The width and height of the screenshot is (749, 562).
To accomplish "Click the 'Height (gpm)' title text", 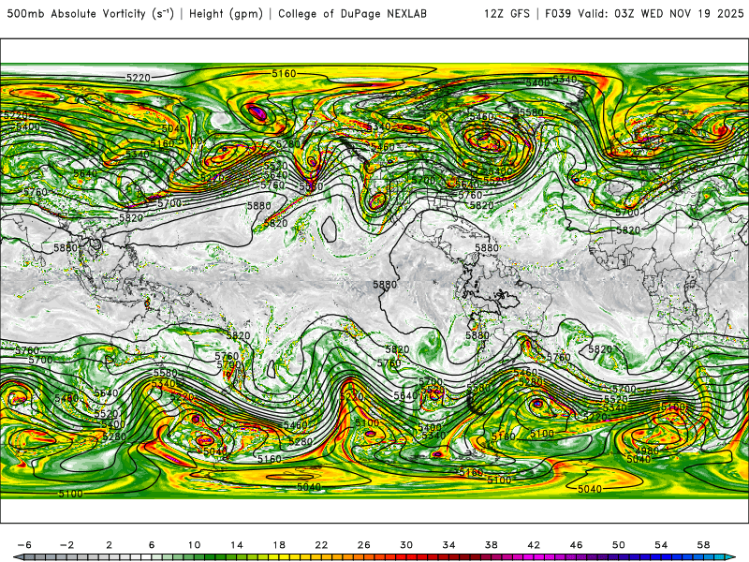I will point(226,14).
